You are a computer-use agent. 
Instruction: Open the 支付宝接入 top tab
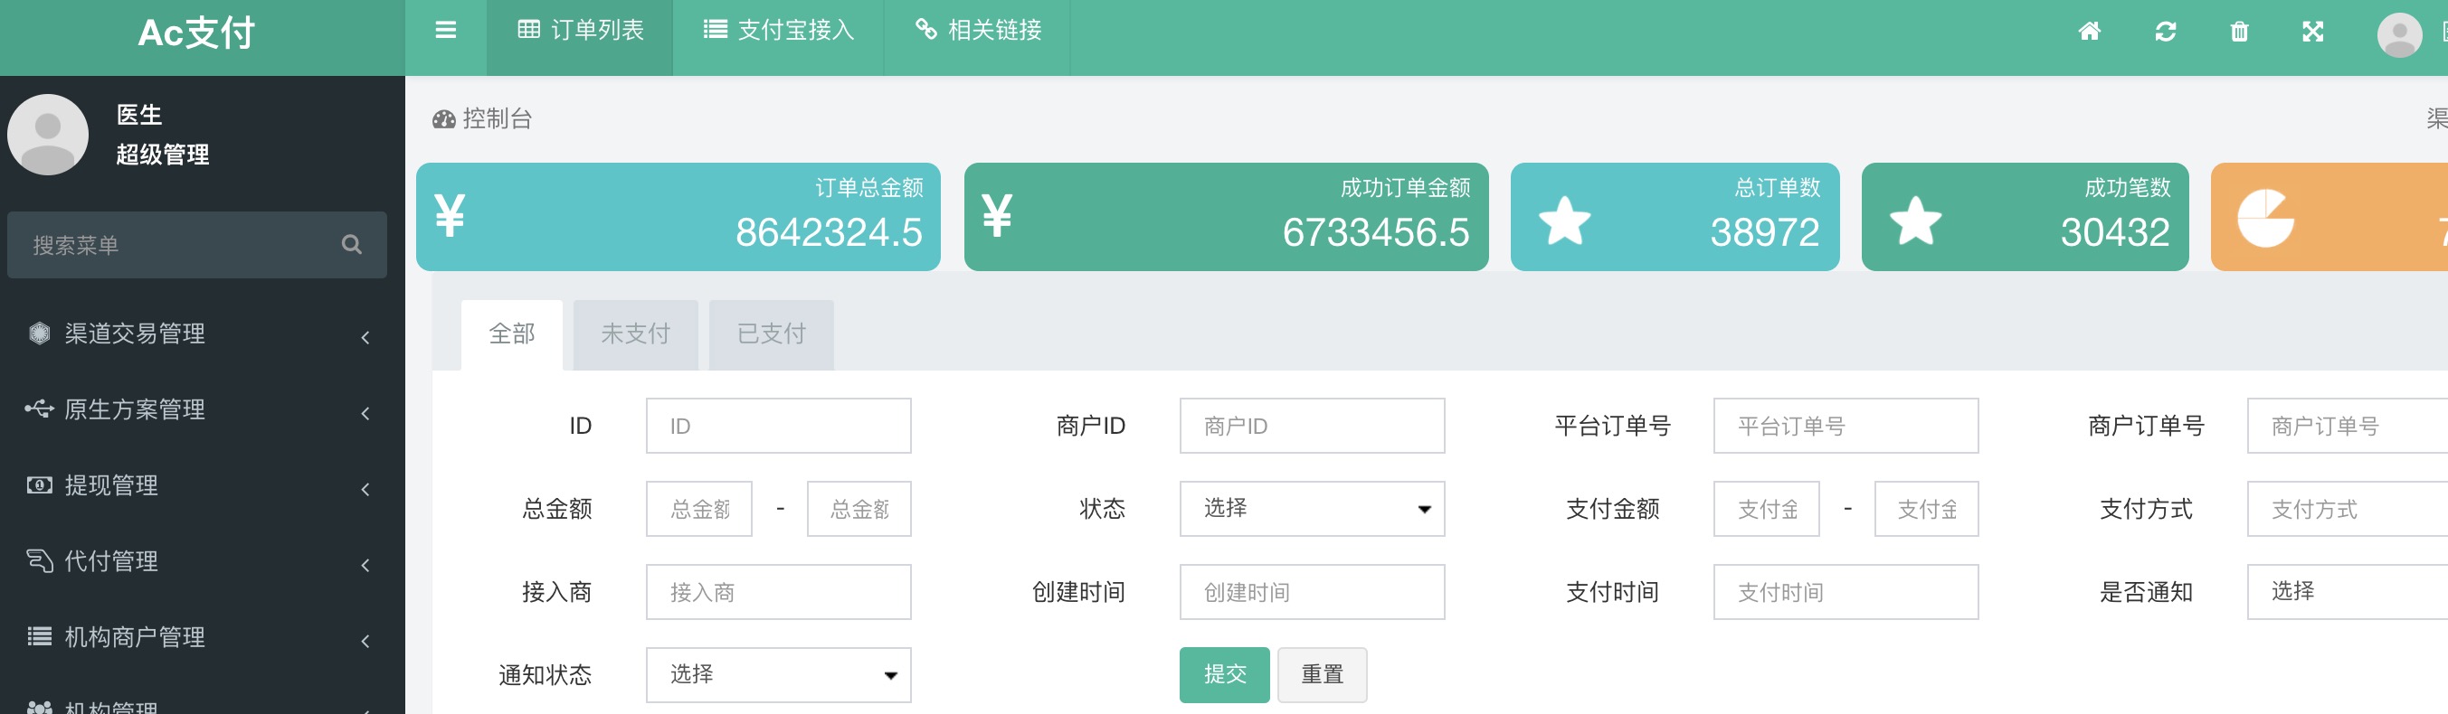point(778,37)
